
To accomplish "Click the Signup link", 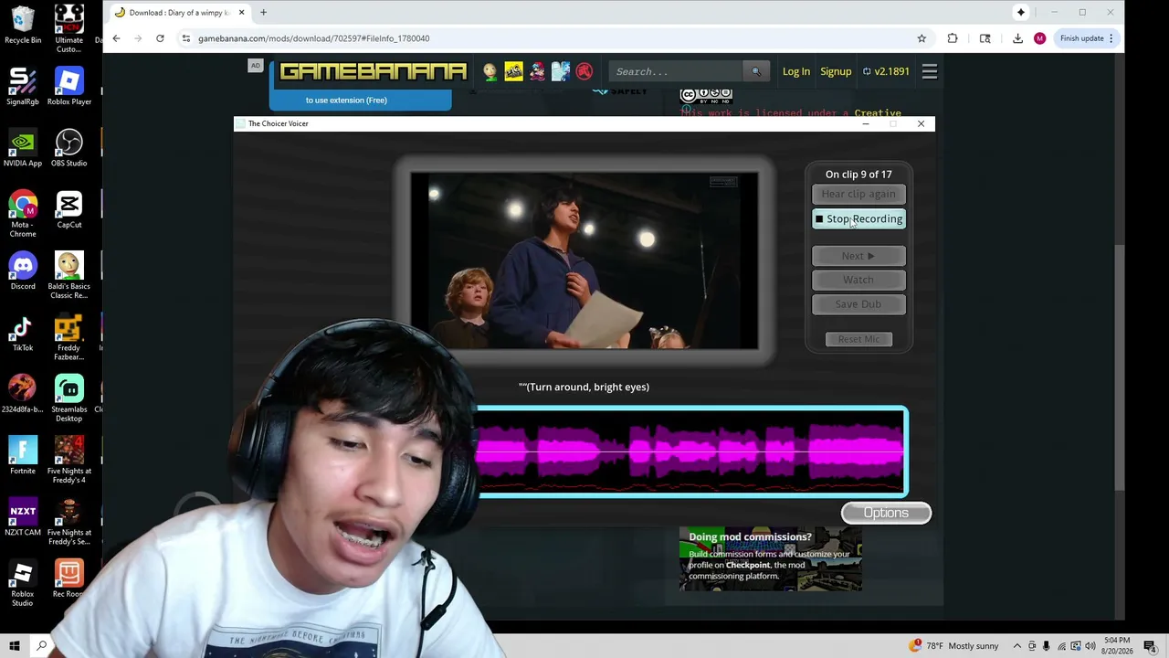I will point(836,71).
